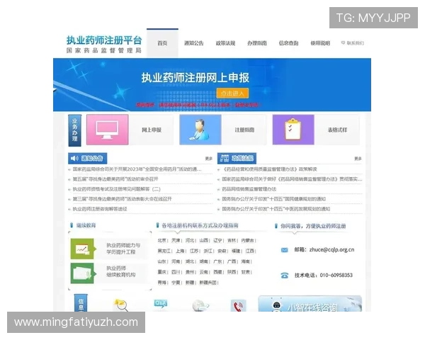
Task: Select 重庆 in regional list
Action: click(x=161, y=272)
